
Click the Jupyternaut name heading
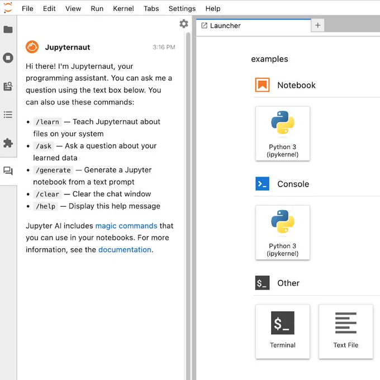click(68, 47)
